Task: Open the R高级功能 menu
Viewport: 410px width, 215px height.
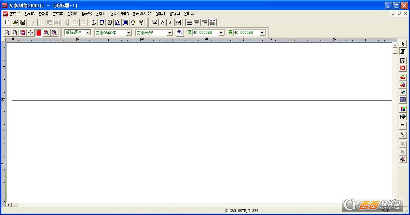Action: pos(142,14)
